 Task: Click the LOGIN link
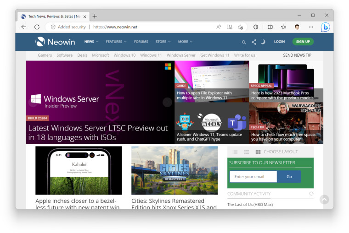point(279,42)
